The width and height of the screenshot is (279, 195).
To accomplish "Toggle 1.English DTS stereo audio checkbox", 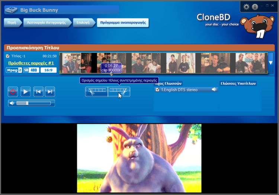I will [157, 90].
